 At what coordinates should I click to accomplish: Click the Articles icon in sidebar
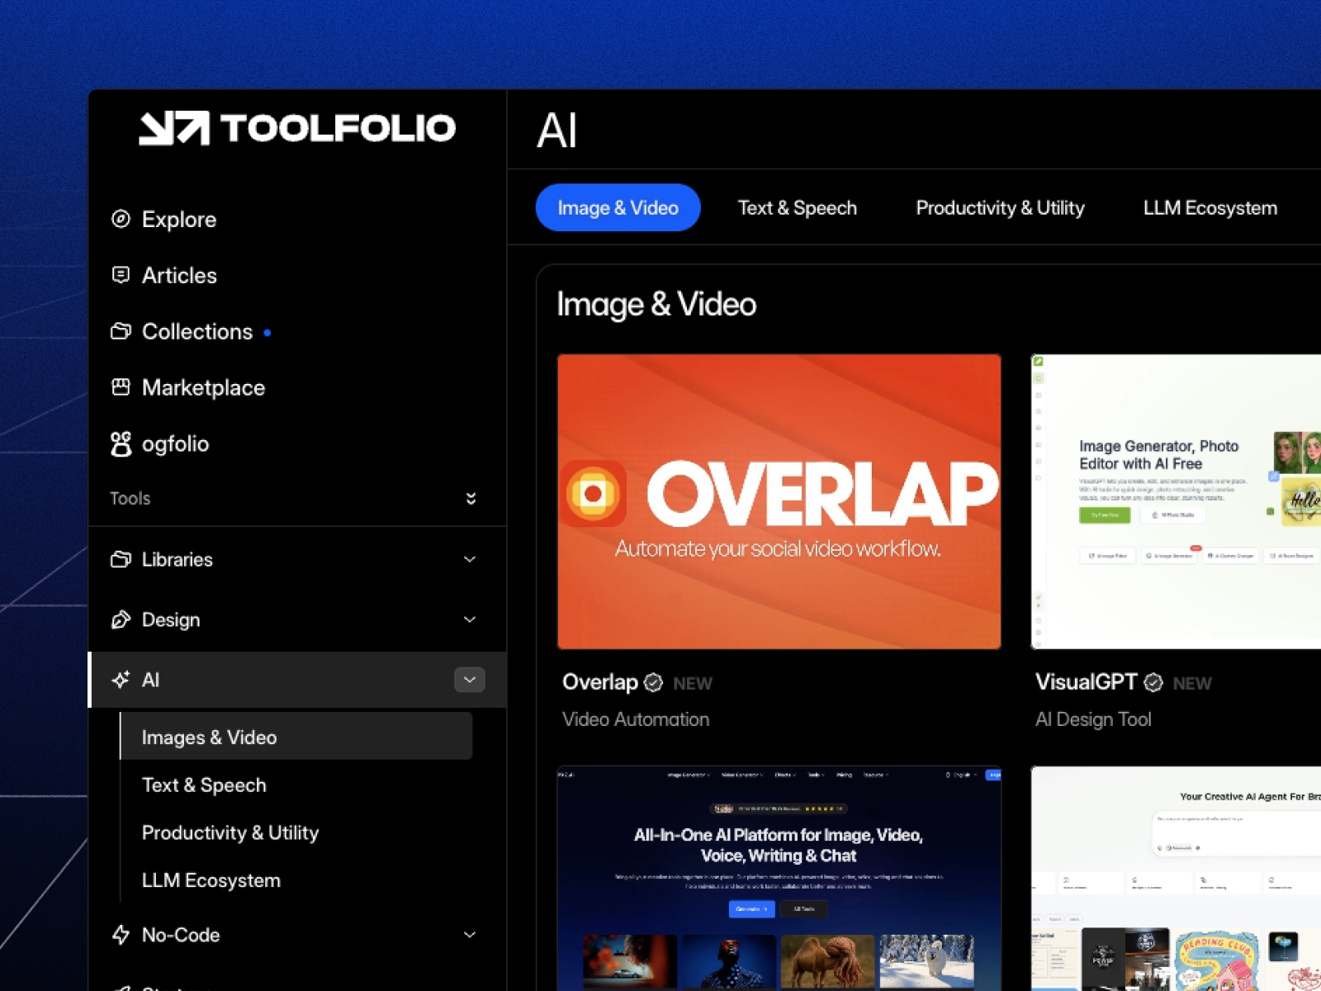point(121,275)
